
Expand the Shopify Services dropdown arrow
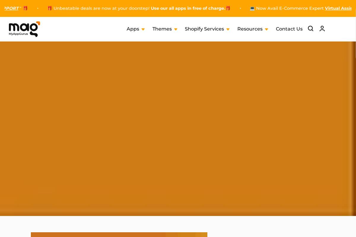[228, 29]
